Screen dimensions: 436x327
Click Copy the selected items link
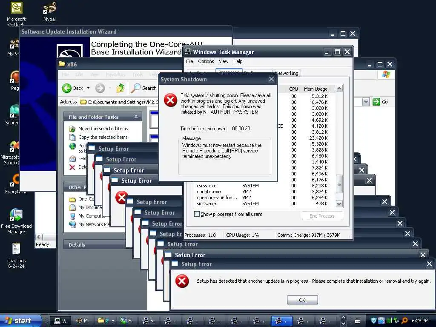point(103,137)
